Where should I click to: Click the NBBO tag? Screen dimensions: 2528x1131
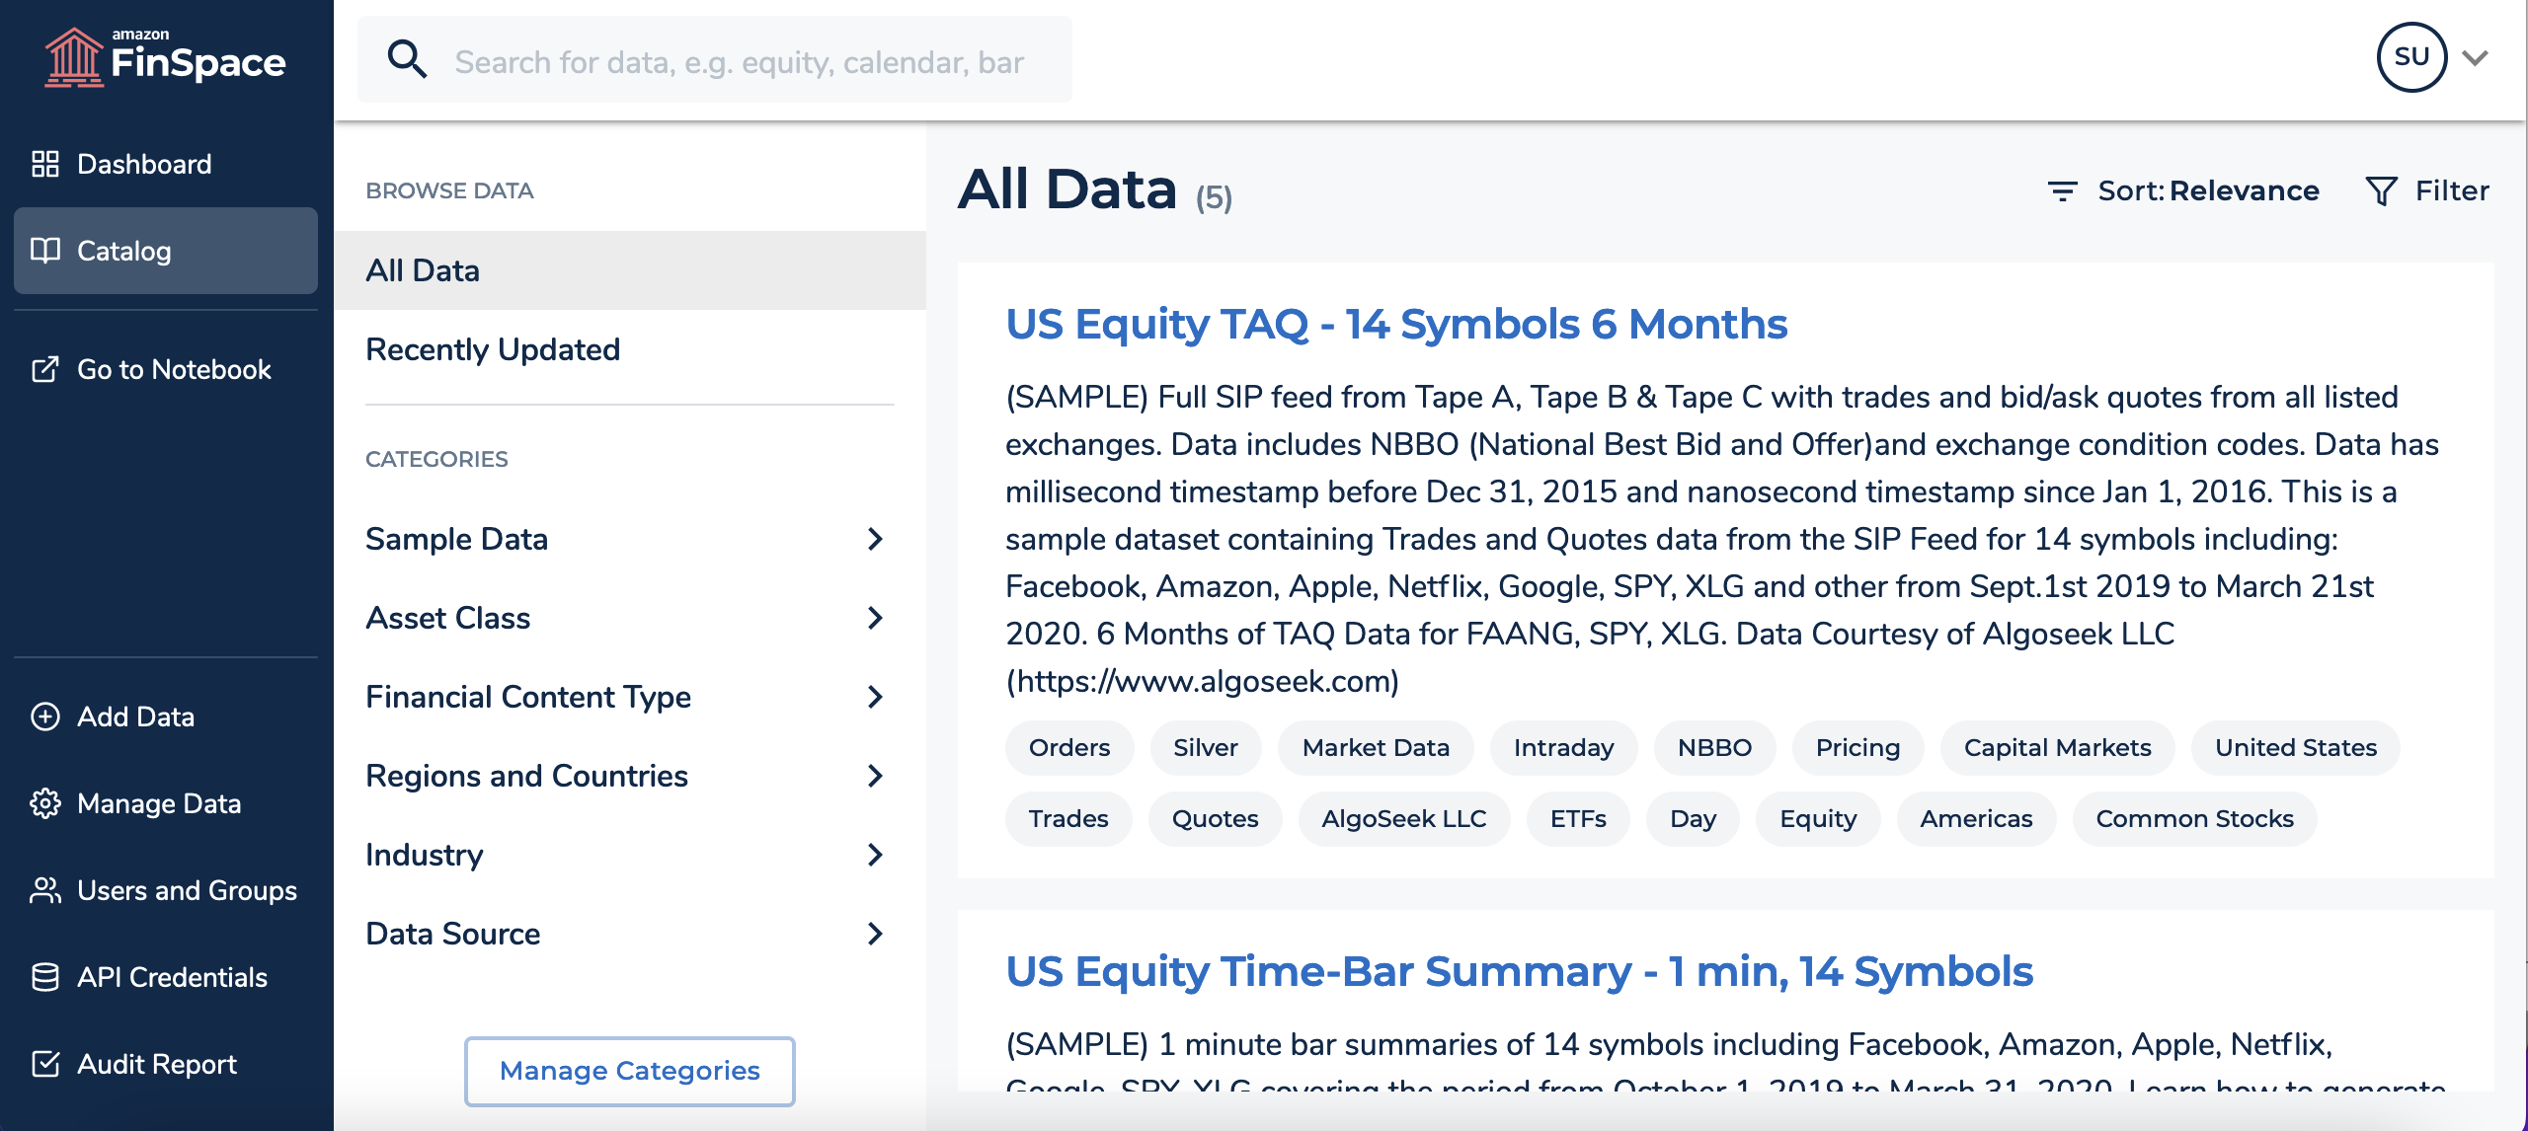click(1714, 748)
